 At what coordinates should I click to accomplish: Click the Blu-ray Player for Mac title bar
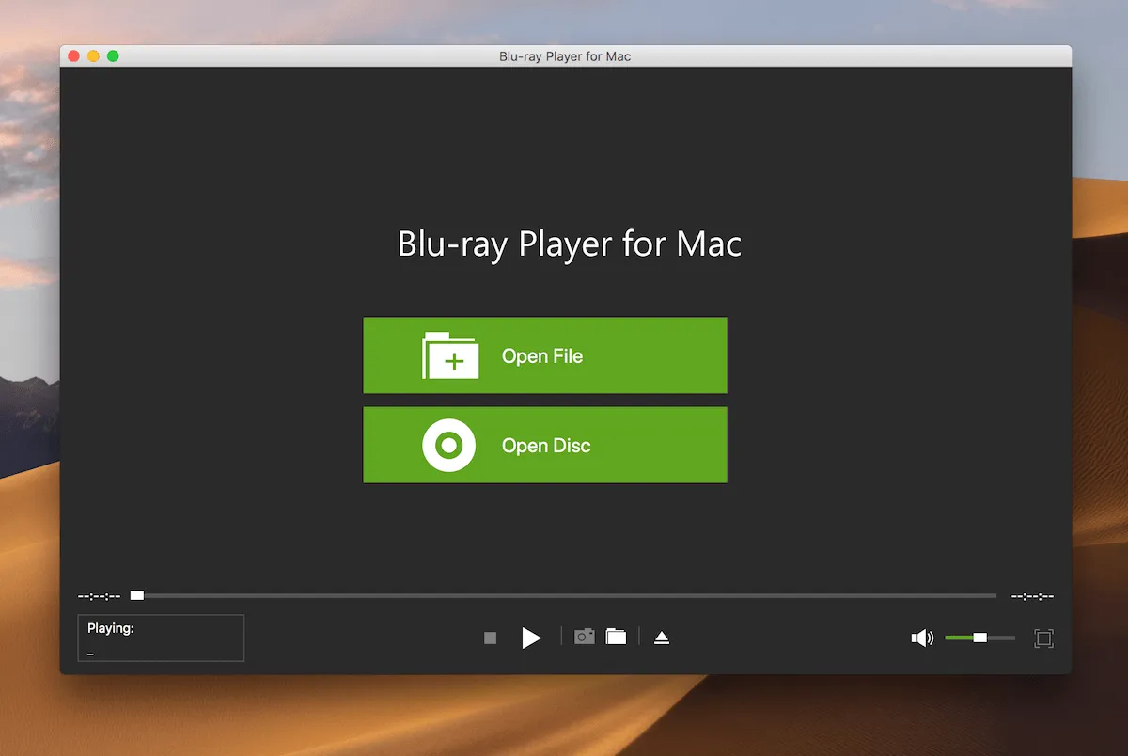point(564,55)
